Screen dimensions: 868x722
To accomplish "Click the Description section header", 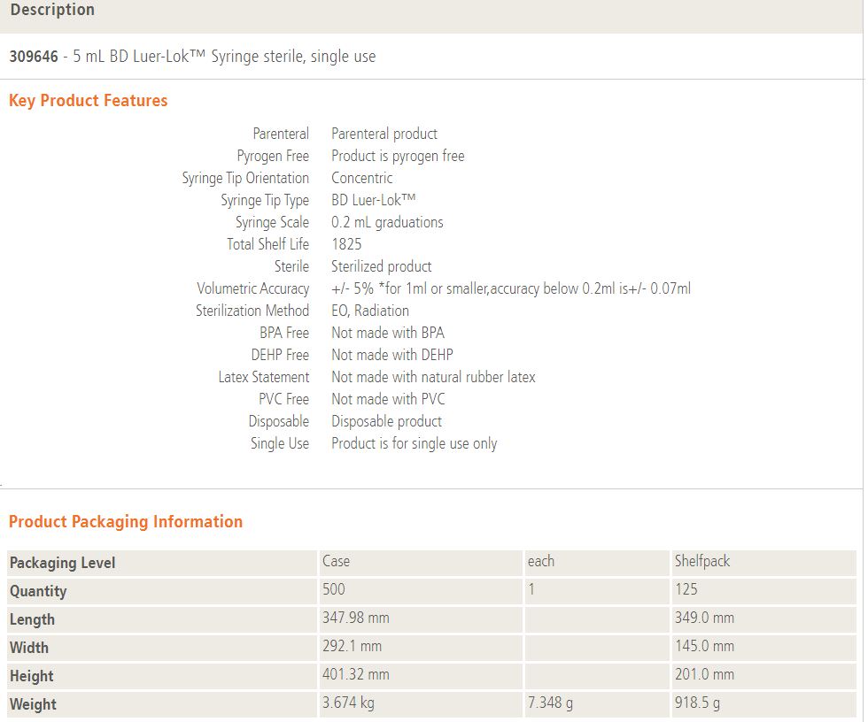I will [52, 11].
